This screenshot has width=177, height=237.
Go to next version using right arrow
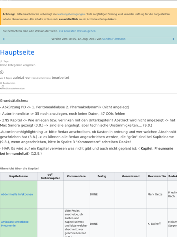tap(173, 39)
